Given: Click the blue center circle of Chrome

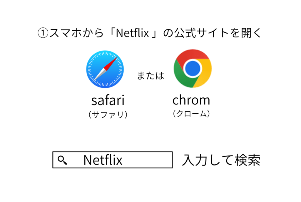Looking at the screenshot, I should [x=193, y=69].
